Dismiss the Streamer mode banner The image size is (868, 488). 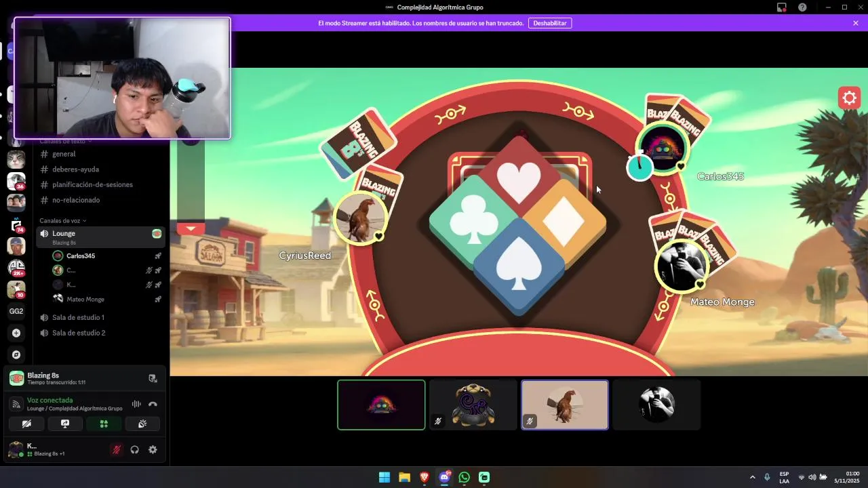click(x=856, y=23)
